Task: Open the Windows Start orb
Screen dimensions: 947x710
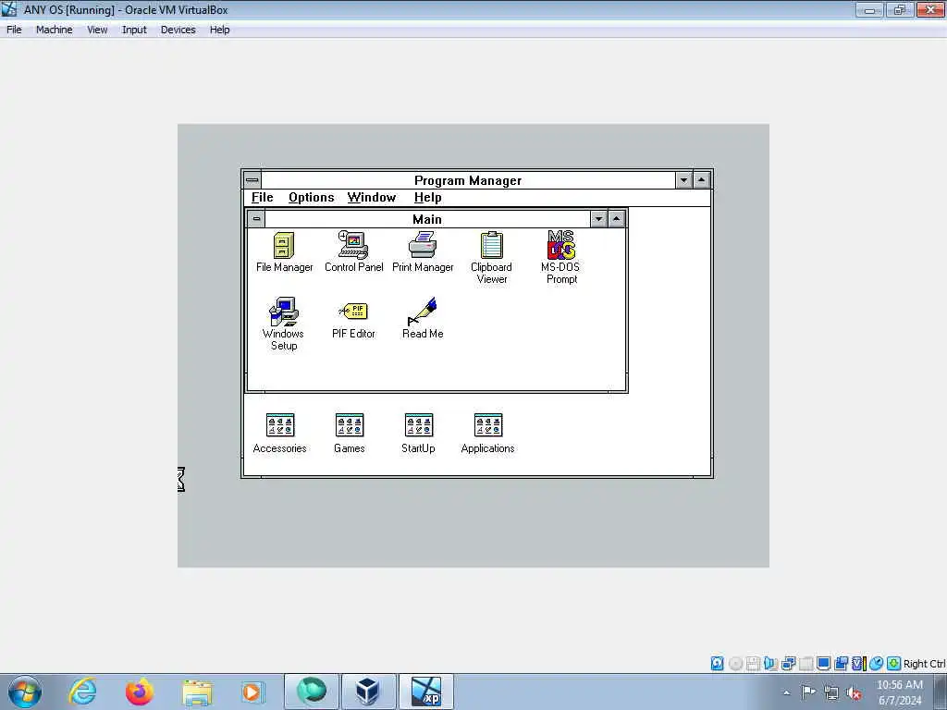Action: [x=25, y=692]
